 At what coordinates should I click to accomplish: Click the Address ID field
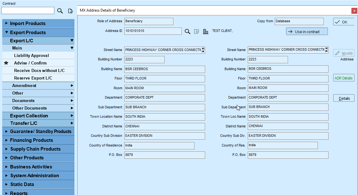(153, 31)
